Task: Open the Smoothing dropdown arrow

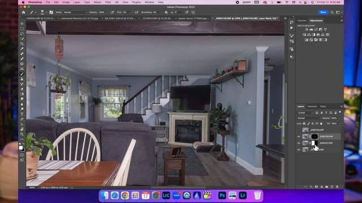Action: (x=161, y=12)
